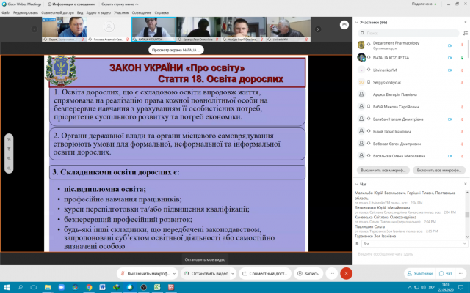Collapse the Чат panel header
Viewport: 470px width, 293px height.
pyautogui.click(x=357, y=184)
